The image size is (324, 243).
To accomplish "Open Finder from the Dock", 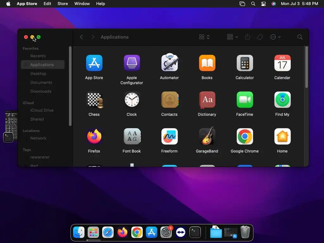I will click(x=79, y=232).
